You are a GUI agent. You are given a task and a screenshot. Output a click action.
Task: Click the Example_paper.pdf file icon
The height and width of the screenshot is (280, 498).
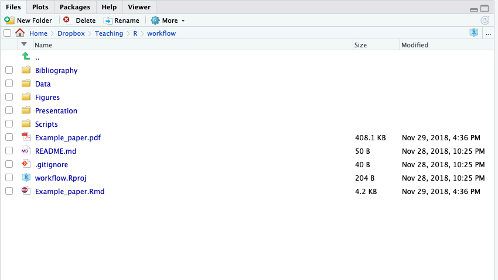(x=26, y=137)
